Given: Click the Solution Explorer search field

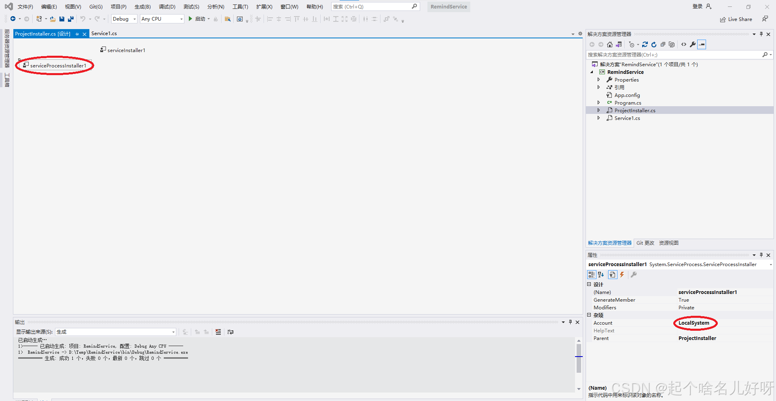Looking at the screenshot, I should pos(674,55).
